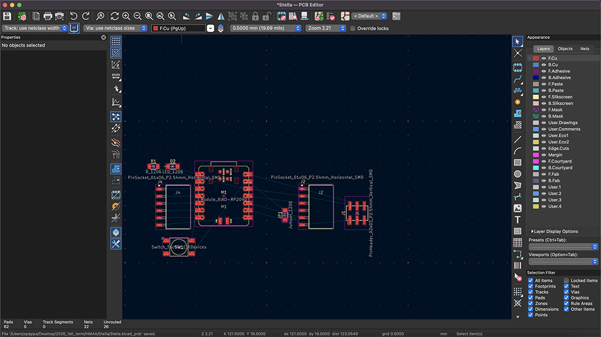Image resolution: width=601 pixels, height=337 pixels.
Task: Rotate selection counterclockwise
Action: (186, 16)
